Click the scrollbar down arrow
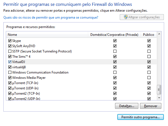This screenshot has height=126, width=168. pos(159,98)
